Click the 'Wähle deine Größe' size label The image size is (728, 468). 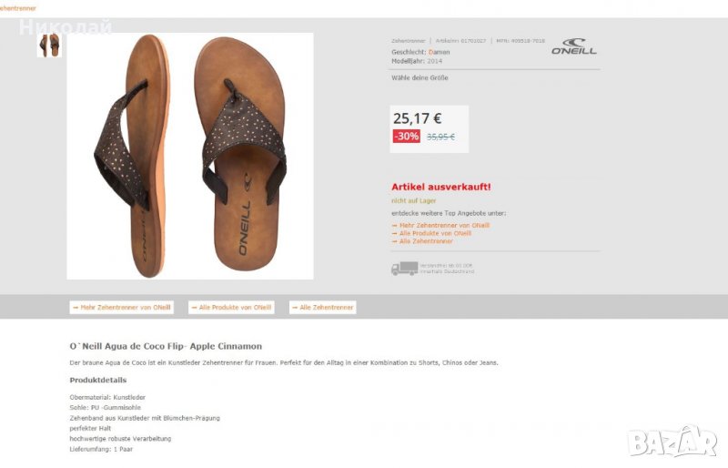click(420, 78)
